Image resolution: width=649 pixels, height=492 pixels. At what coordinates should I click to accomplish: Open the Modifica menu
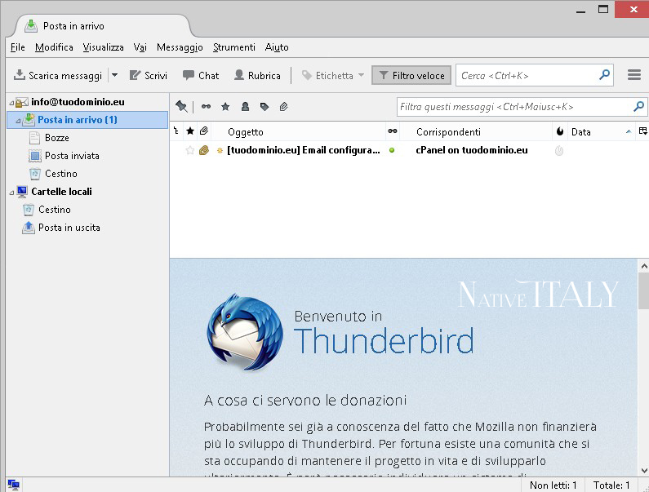pos(54,47)
